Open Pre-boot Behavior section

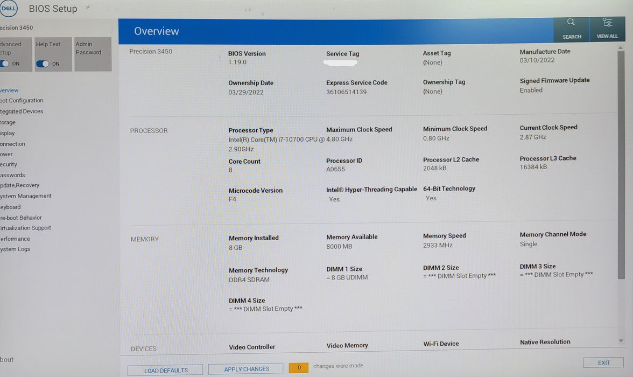(x=21, y=218)
